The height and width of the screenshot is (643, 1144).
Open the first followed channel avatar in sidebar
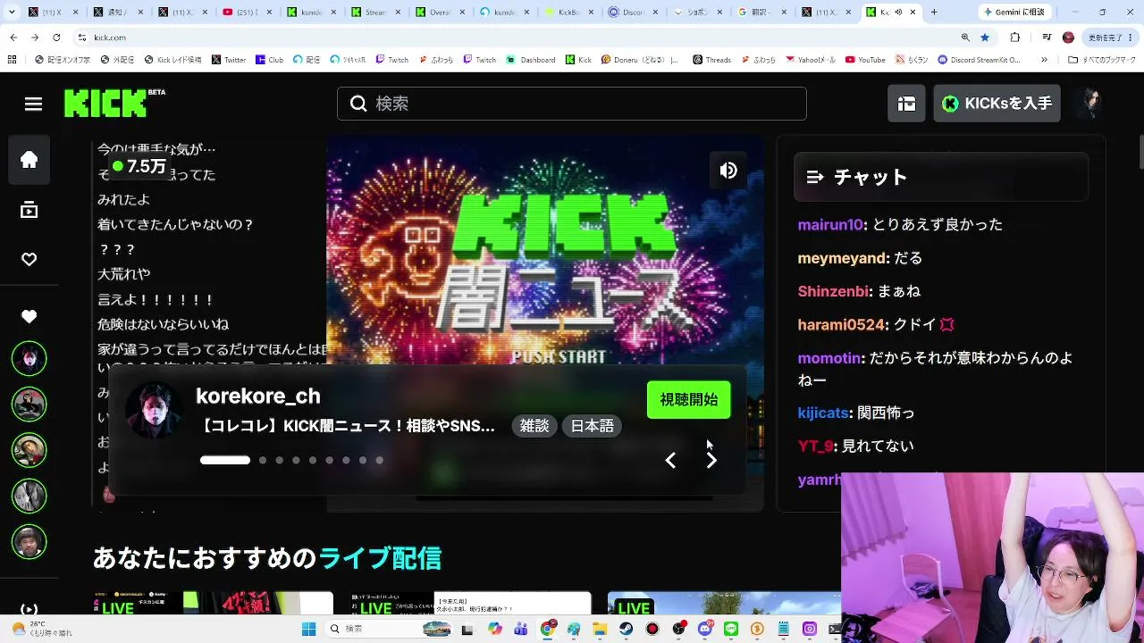coord(29,358)
